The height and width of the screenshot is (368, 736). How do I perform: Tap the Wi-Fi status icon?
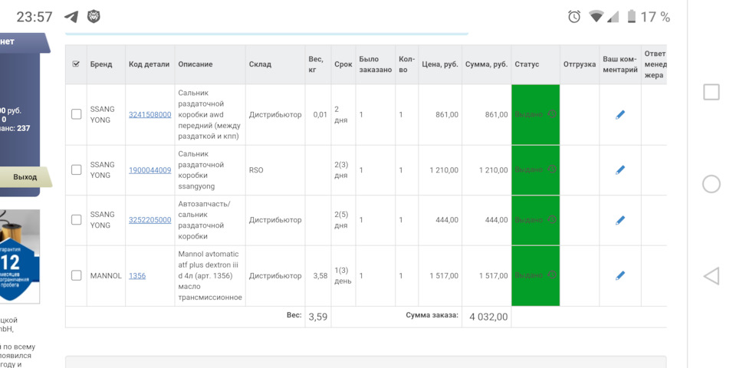pos(596,17)
